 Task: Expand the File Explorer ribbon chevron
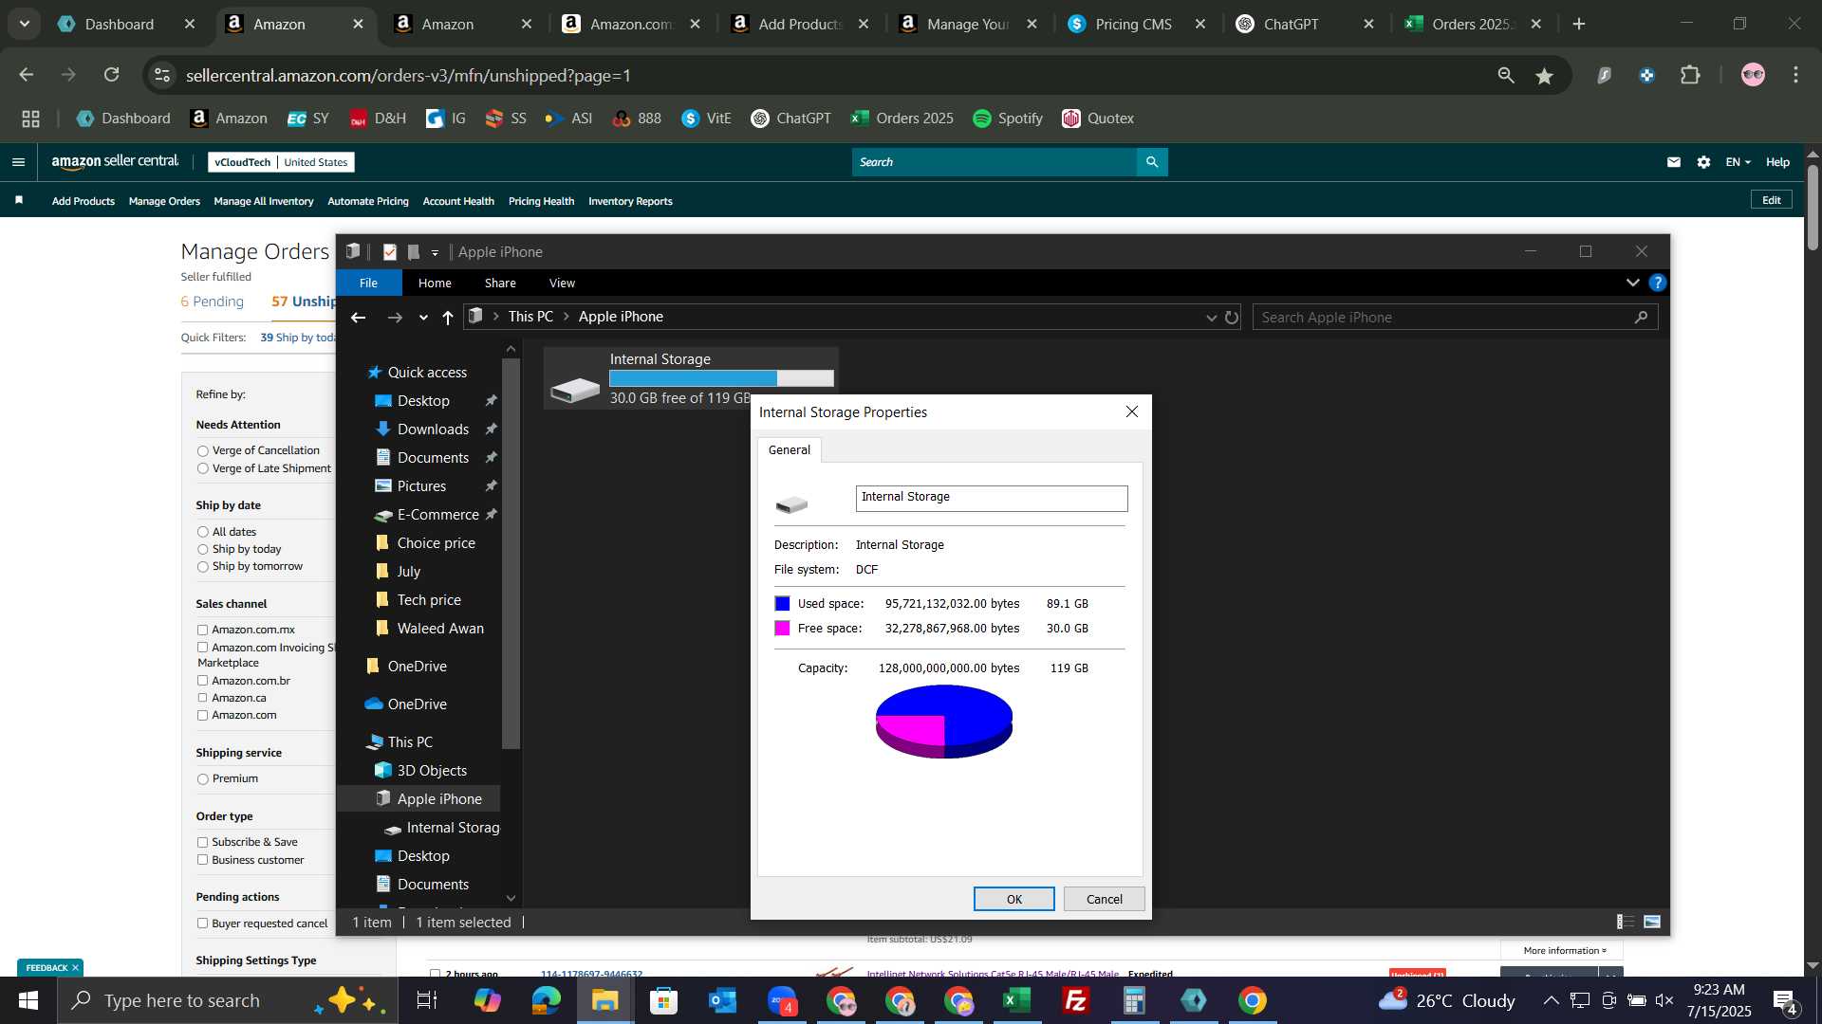[1632, 283]
